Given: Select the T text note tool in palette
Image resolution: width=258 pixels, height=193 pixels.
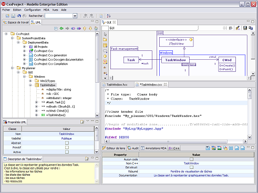Looking at the screenshot, I should (x=105, y=62).
